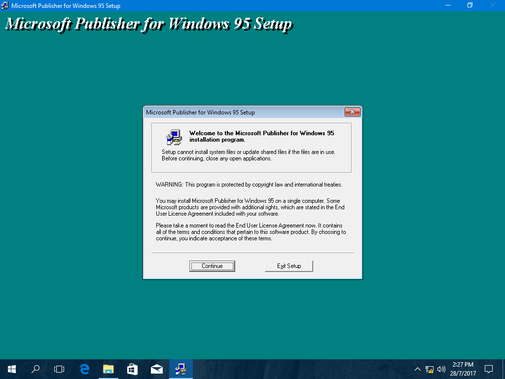Launch Microsoft Edge from the taskbar
The width and height of the screenshot is (505, 379).
[84, 369]
